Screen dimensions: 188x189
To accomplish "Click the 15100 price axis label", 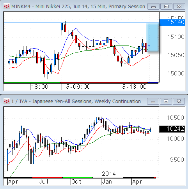I will [176, 37].
